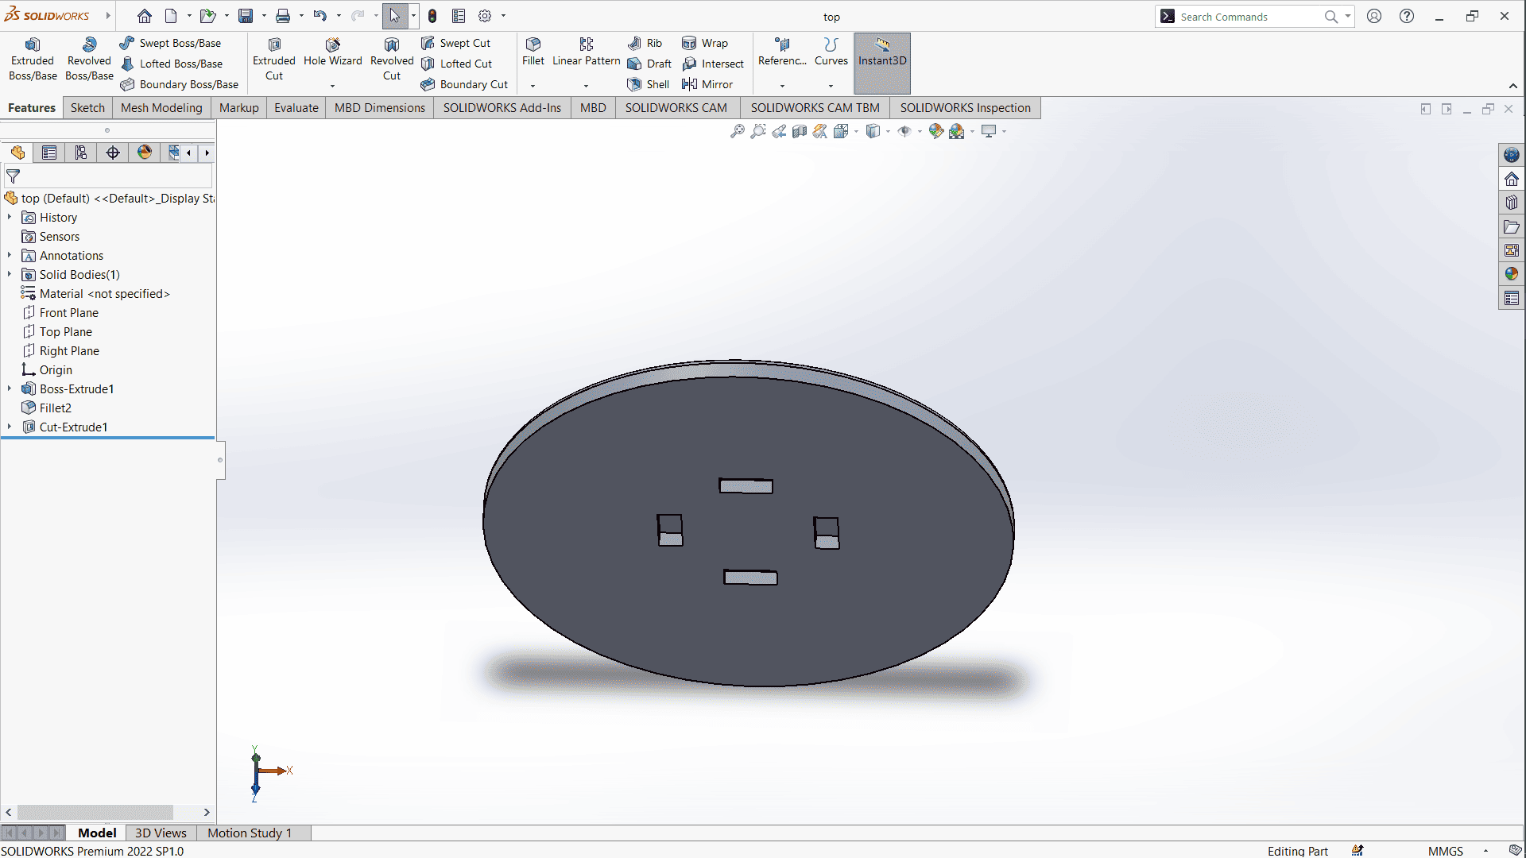This screenshot has height=858, width=1526.
Task: Expand the Boss-Extrude1 feature
Action: 10,388
